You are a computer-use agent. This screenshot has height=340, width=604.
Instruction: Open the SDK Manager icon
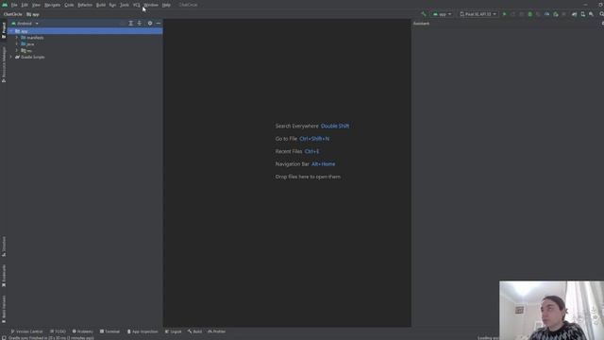(592, 14)
